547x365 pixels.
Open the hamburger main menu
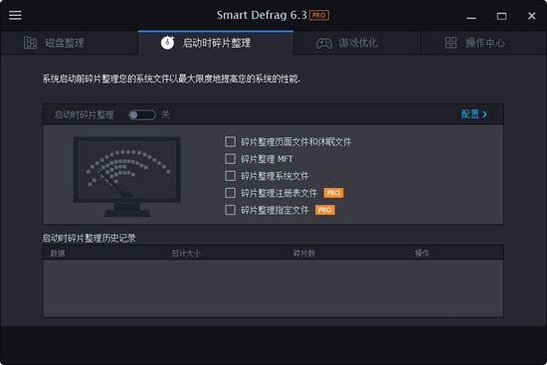tap(15, 15)
